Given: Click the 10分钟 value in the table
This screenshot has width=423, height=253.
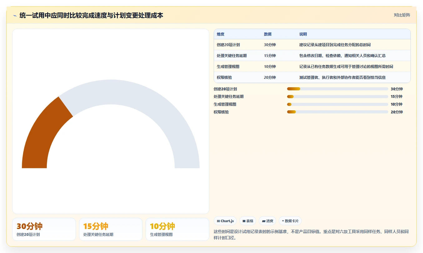Looking at the screenshot, I should click(x=270, y=67).
